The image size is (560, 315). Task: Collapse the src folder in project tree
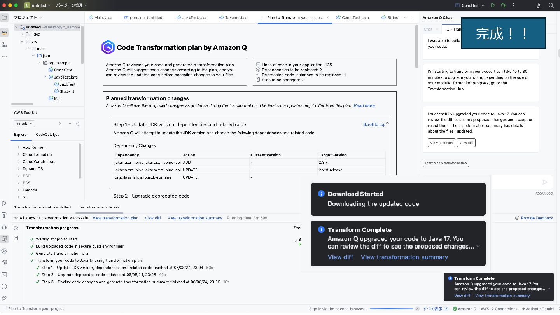point(22,41)
